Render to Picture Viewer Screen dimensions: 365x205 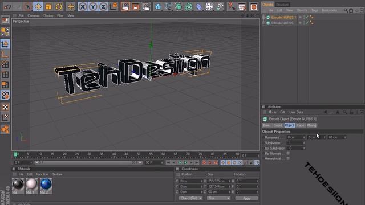coord(136,7)
